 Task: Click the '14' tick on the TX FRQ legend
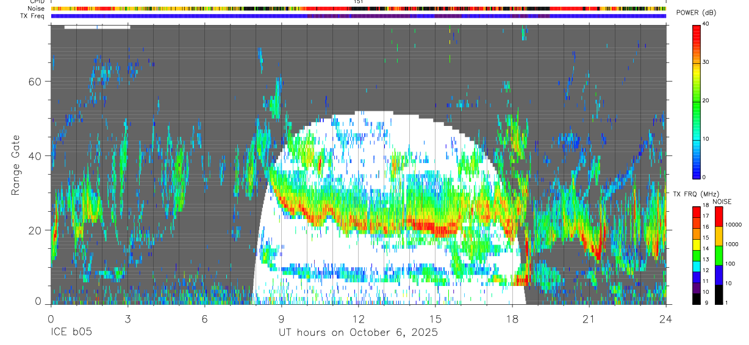tap(706, 248)
